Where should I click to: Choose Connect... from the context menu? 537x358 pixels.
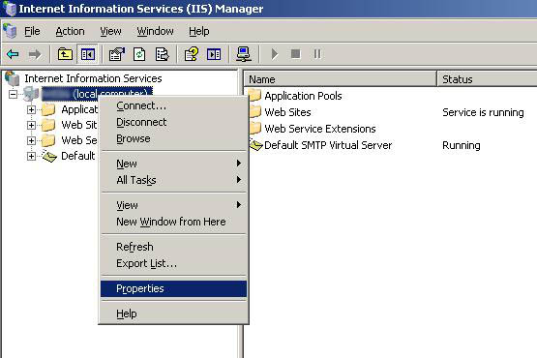tap(173, 105)
